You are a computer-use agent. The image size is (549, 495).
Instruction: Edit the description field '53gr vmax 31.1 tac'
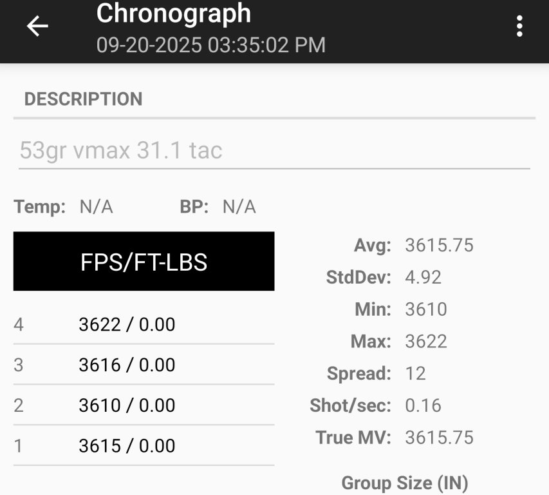(x=274, y=151)
